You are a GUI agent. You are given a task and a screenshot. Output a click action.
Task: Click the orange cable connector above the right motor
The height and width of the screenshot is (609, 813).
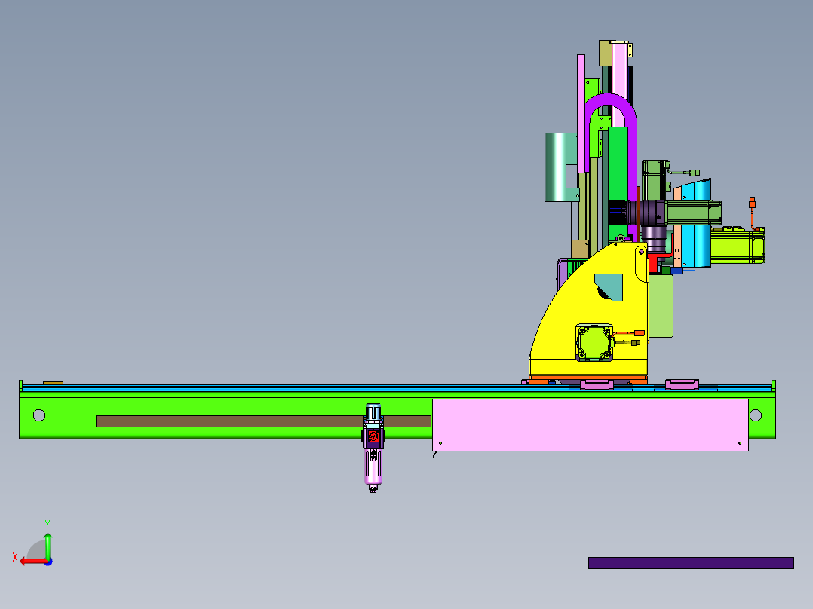(x=752, y=204)
